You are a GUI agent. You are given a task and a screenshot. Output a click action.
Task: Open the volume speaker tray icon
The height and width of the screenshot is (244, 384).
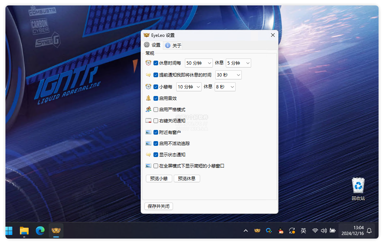click(324, 231)
